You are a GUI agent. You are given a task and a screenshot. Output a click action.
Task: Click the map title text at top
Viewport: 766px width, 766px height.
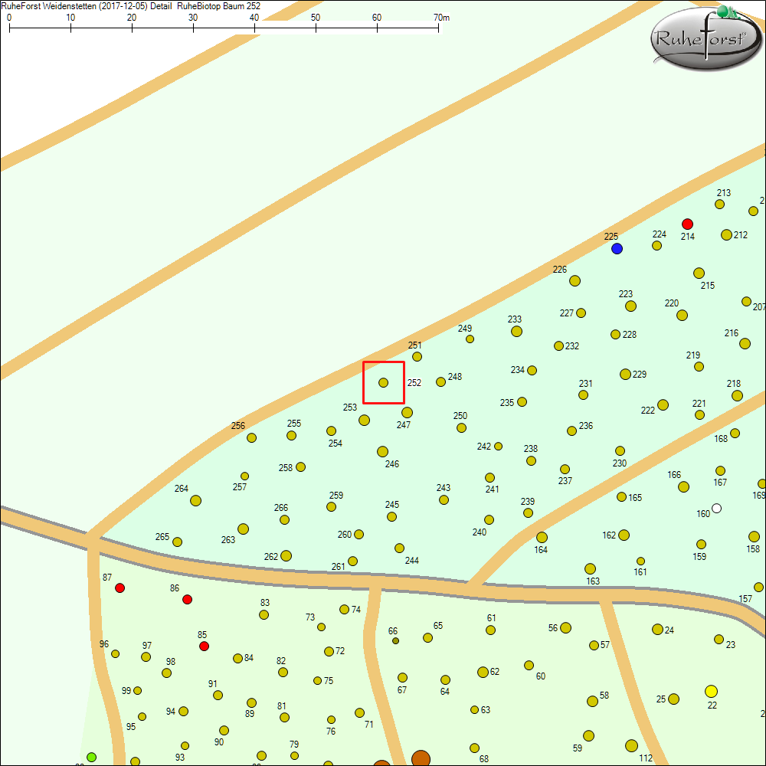(130, 6)
